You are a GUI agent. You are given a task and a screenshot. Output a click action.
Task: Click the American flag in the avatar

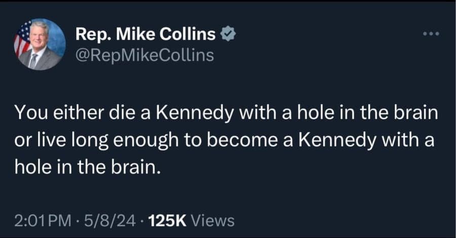[x=22, y=41]
